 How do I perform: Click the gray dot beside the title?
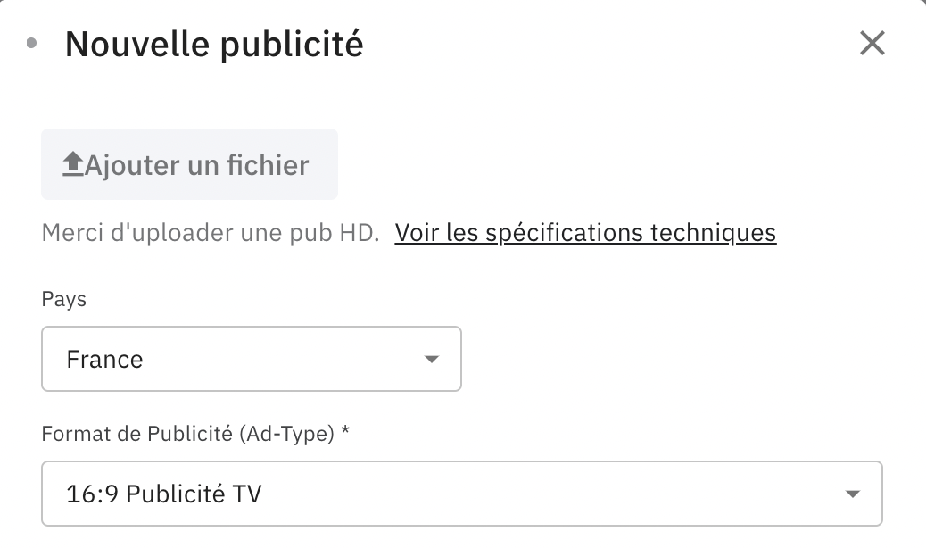click(x=32, y=43)
